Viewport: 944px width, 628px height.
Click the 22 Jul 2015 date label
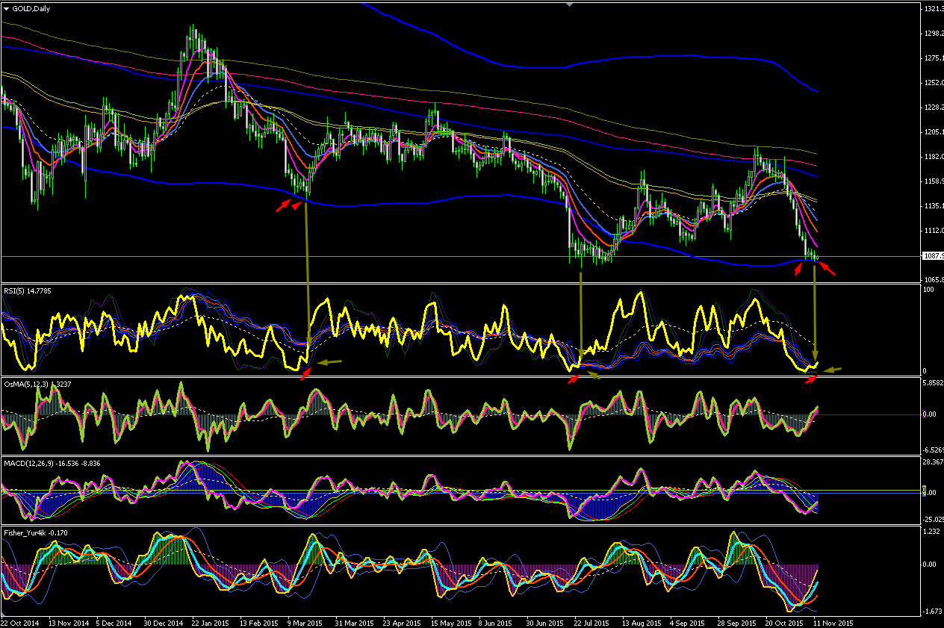coord(591,622)
